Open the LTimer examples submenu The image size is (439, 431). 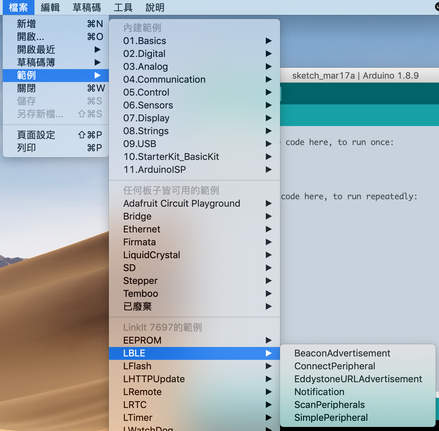pyautogui.click(x=194, y=417)
